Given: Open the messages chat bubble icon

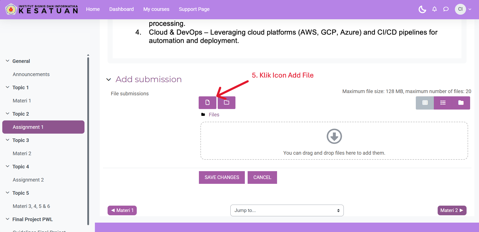Looking at the screenshot, I should [x=446, y=9].
